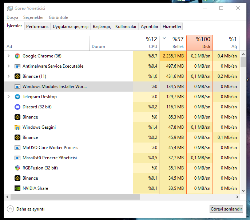Select the İşlemler tab
The height and width of the screenshot is (220, 250).
[x=14, y=26]
